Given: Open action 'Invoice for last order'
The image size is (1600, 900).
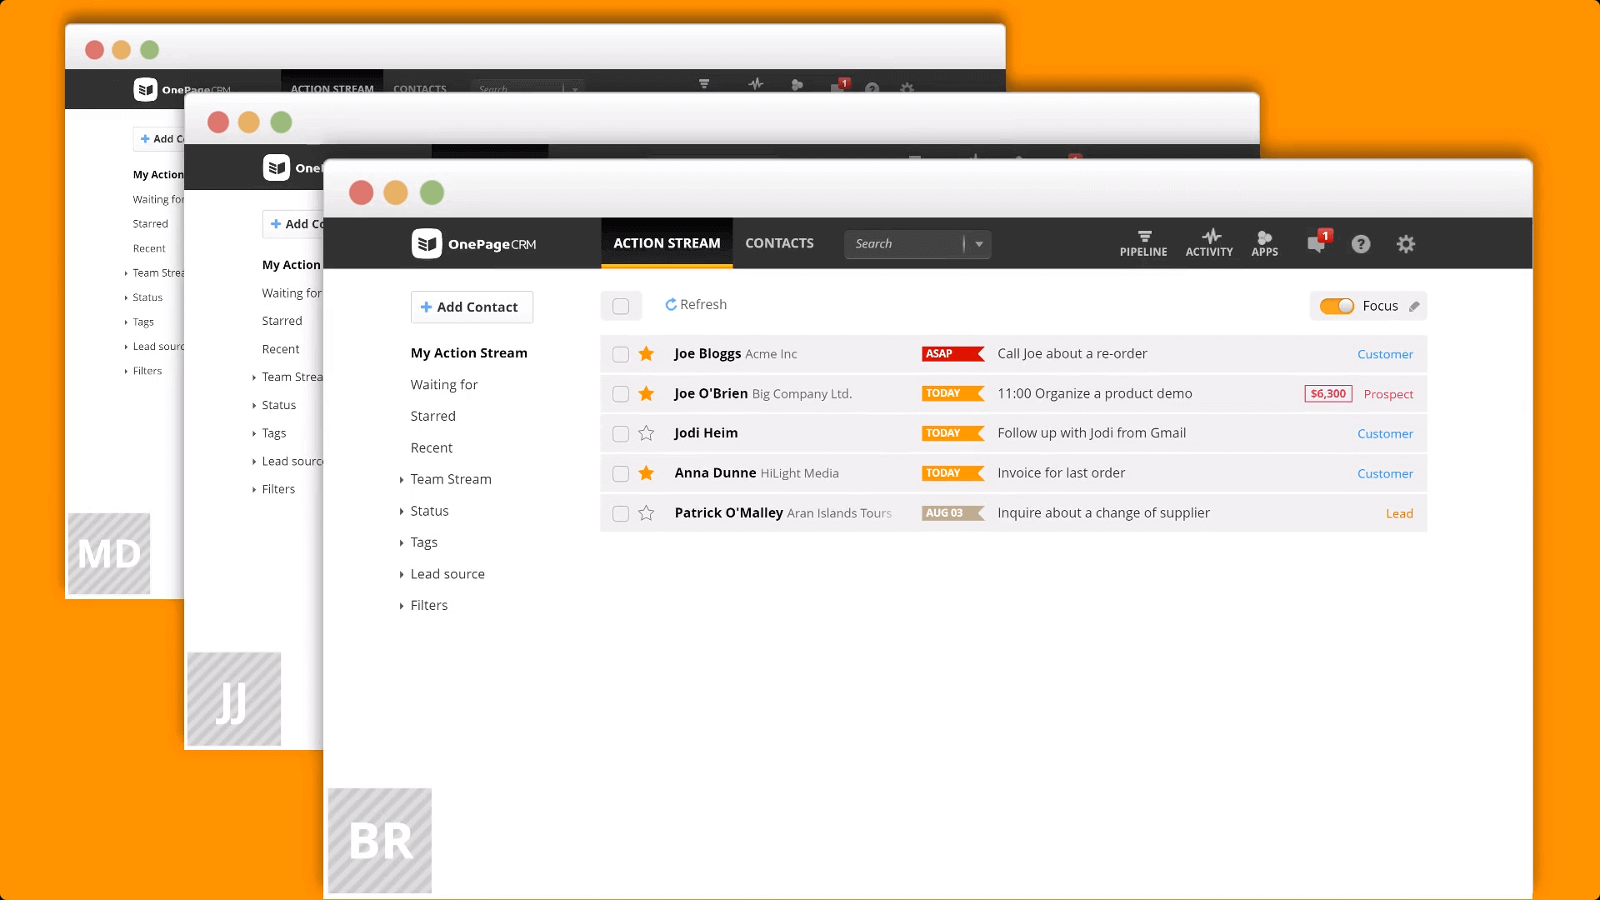Looking at the screenshot, I should coord(1061,473).
